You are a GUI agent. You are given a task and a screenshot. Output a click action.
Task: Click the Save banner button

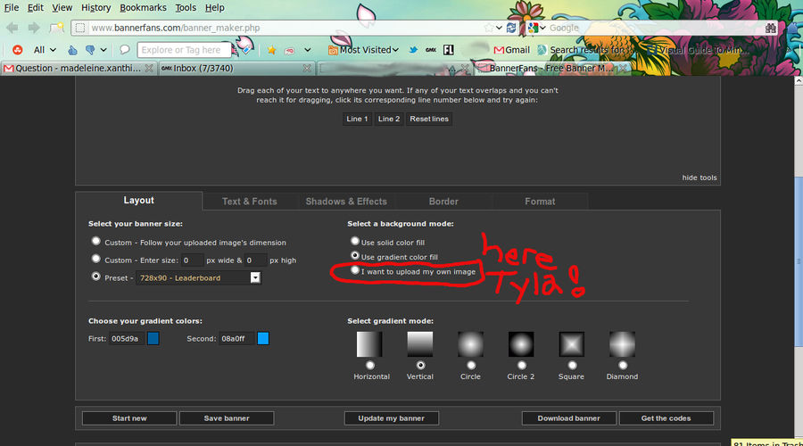(227, 418)
